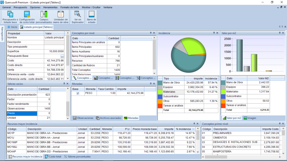
Task: Sort Valores vacíos by Dato column
Action: [x=22, y=89]
